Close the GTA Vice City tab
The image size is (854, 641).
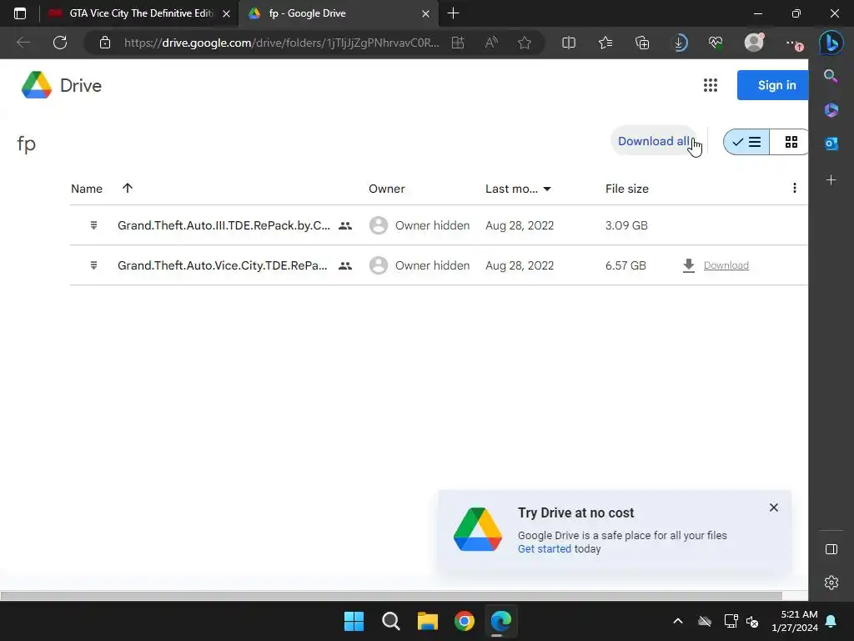pyautogui.click(x=227, y=13)
